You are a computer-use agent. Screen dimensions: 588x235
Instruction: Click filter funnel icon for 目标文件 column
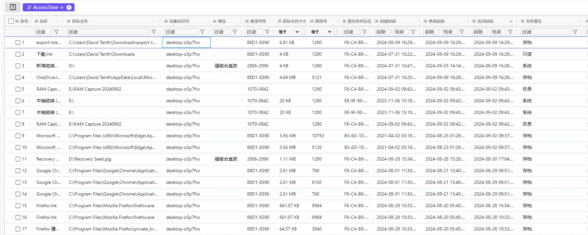click(x=154, y=32)
